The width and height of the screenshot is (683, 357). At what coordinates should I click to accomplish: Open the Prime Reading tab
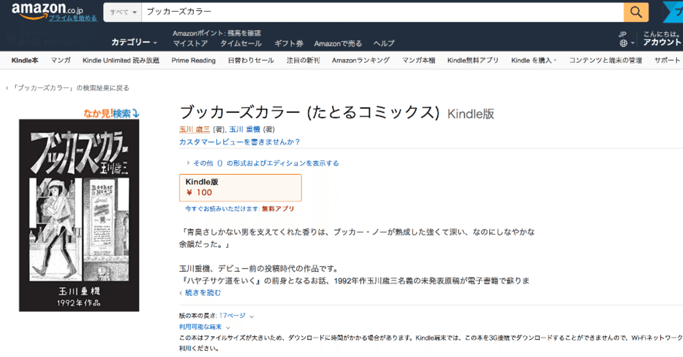click(x=194, y=60)
